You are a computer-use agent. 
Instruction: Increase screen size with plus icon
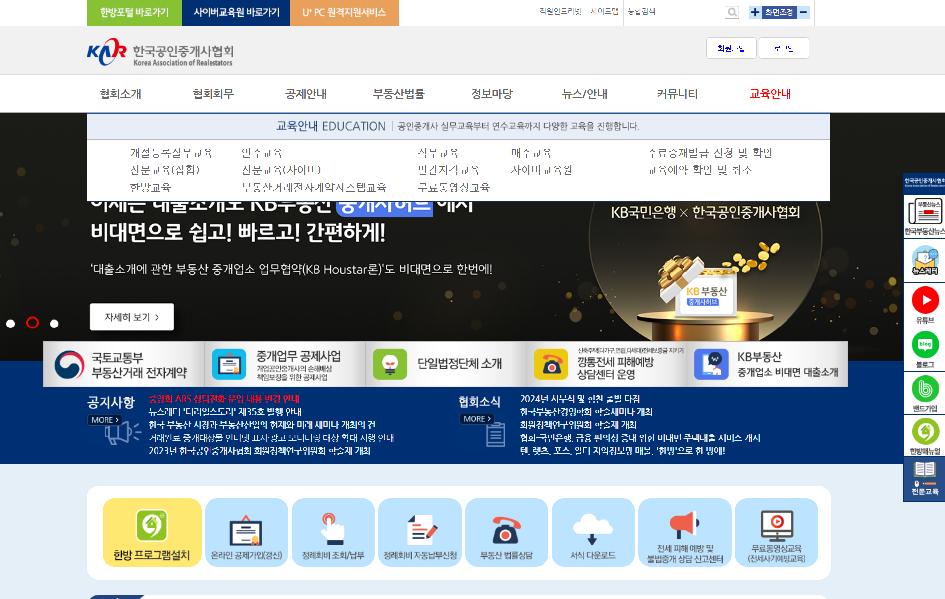coord(755,12)
